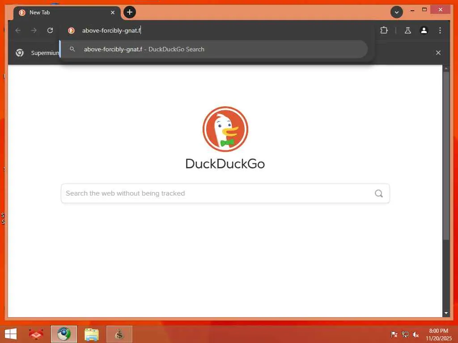Click the DuckDuckGo duck logo
The height and width of the screenshot is (343, 458).
coord(225,129)
